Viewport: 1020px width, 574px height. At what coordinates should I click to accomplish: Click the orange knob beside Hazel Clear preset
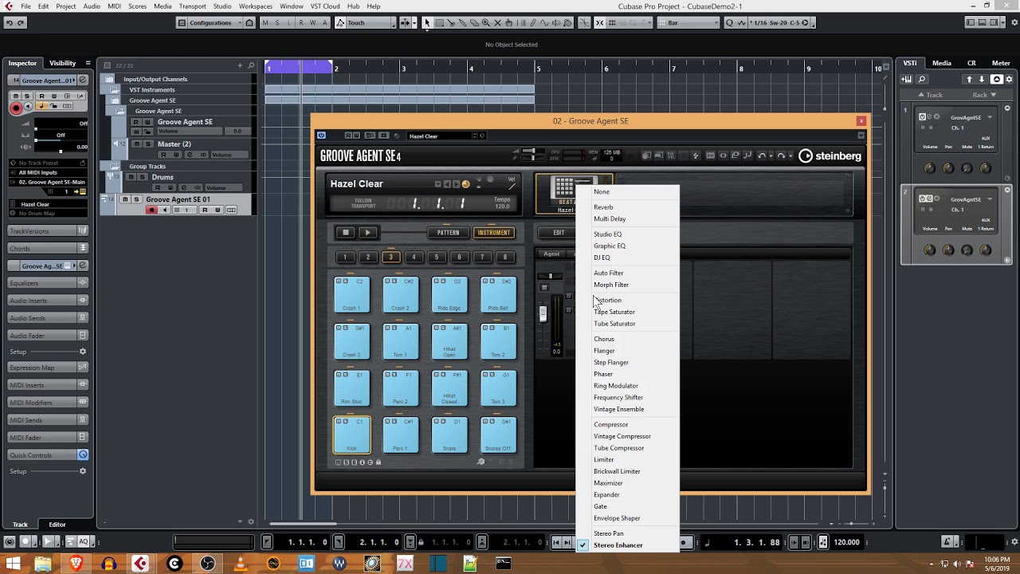[x=466, y=184]
